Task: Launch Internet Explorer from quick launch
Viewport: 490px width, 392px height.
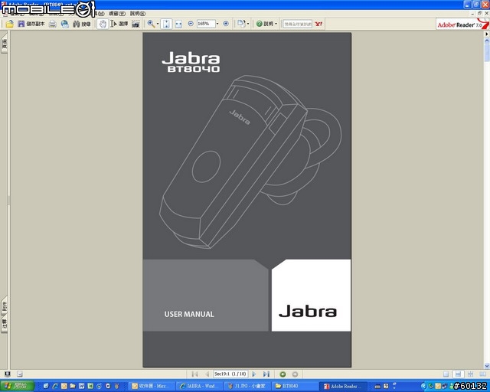Action: click(x=55, y=386)
